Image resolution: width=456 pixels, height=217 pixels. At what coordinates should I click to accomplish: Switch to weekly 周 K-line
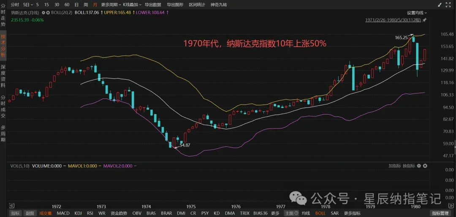tap(86, 5)
